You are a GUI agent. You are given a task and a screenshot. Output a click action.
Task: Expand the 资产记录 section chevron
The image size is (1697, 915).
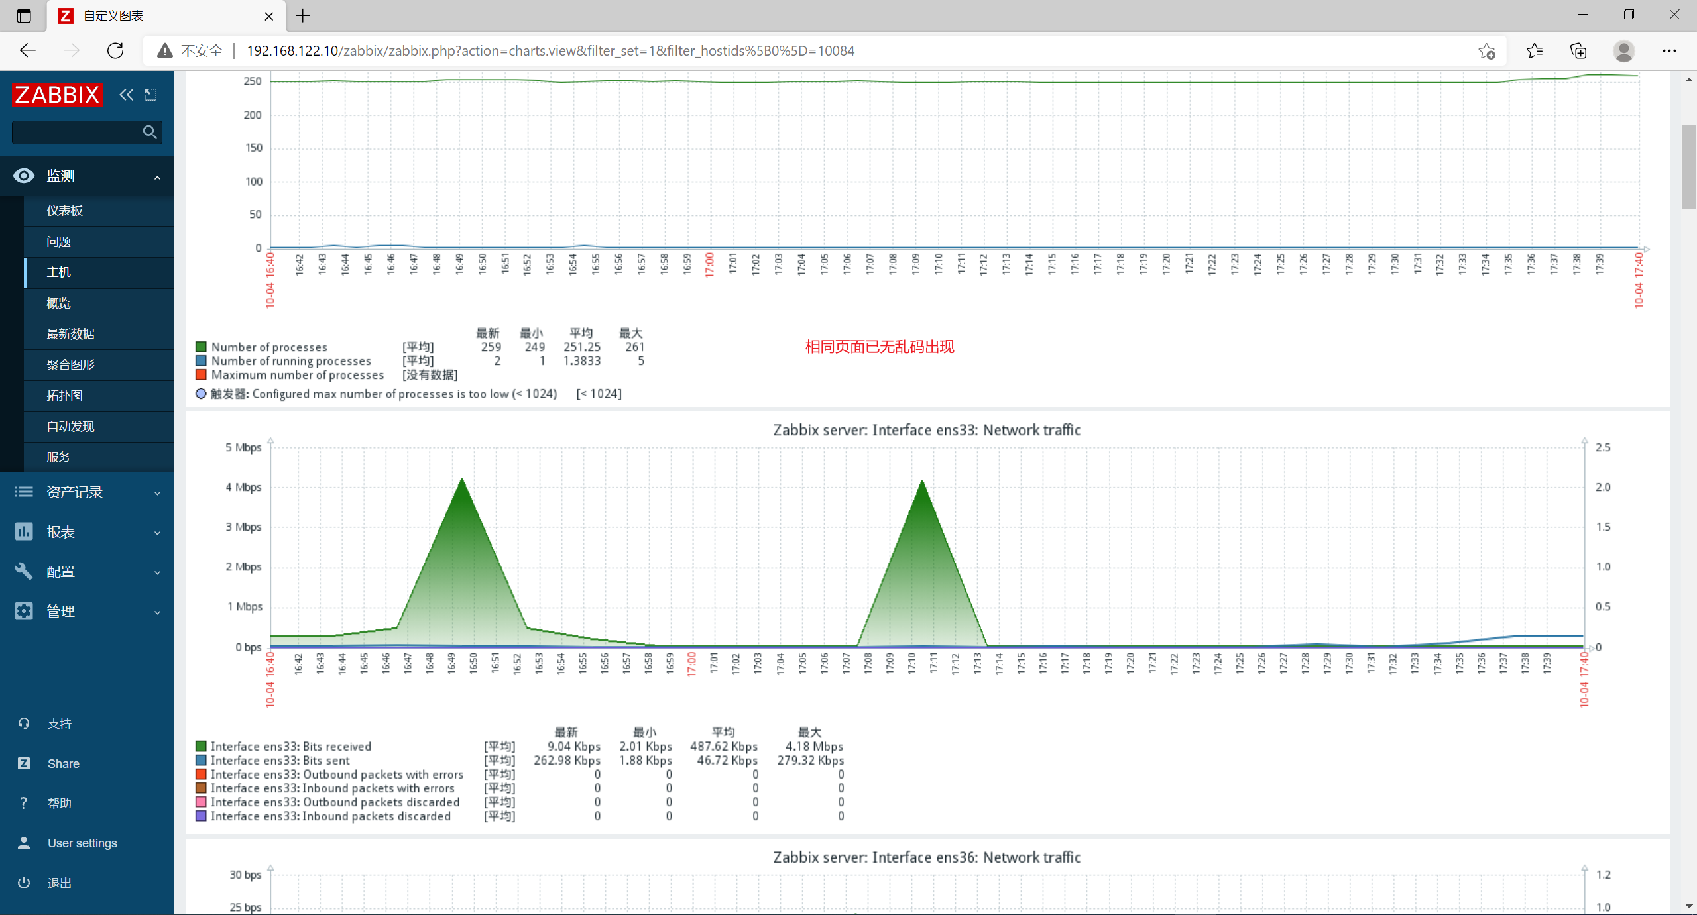coord(157,493)
